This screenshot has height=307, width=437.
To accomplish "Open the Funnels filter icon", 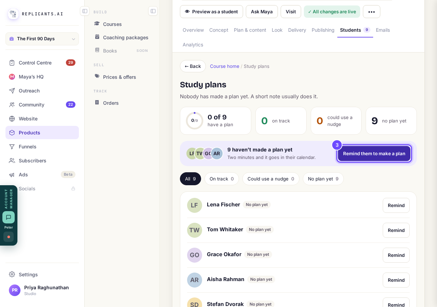I will point(12,147).
